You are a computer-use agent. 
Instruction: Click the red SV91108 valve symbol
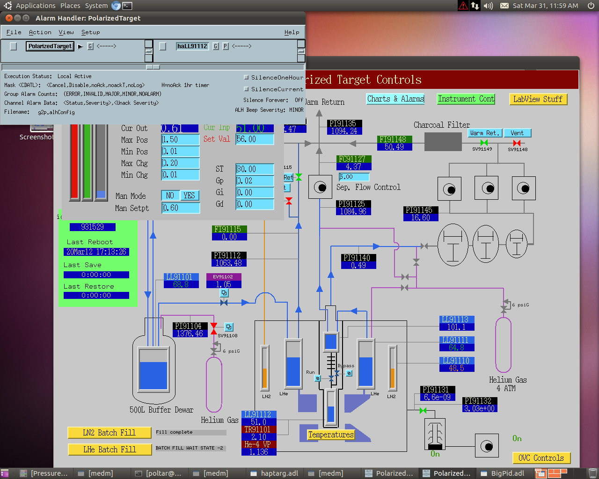coord(214,328)
